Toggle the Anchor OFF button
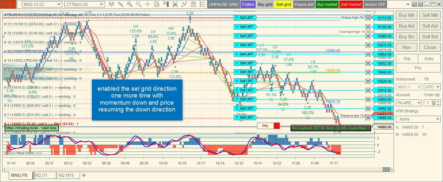Viewport: 443px width, 182px height. (375, 5)
